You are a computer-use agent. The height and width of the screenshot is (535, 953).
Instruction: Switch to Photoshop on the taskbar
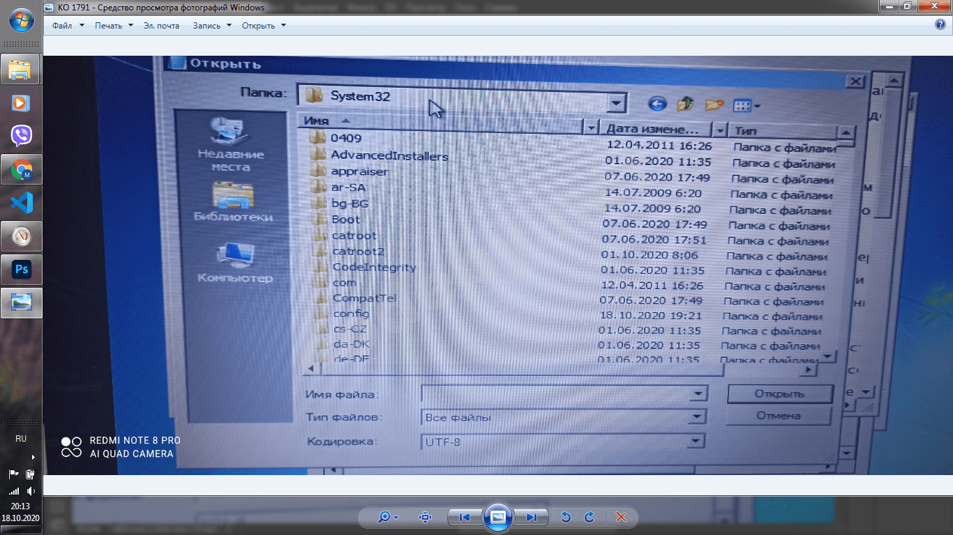tap(21, 270)
